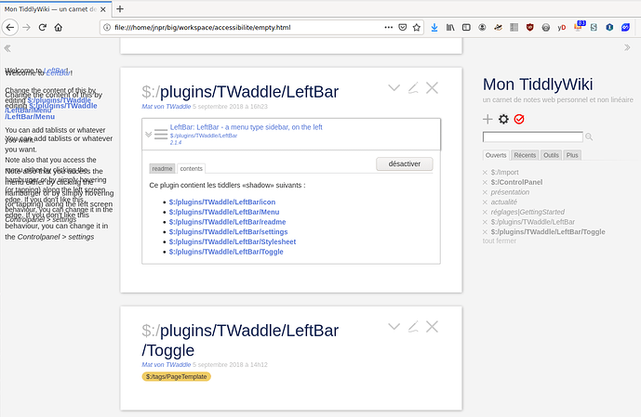
Task: Hide right sidebar with double-chevron icon
Action: 627,47
